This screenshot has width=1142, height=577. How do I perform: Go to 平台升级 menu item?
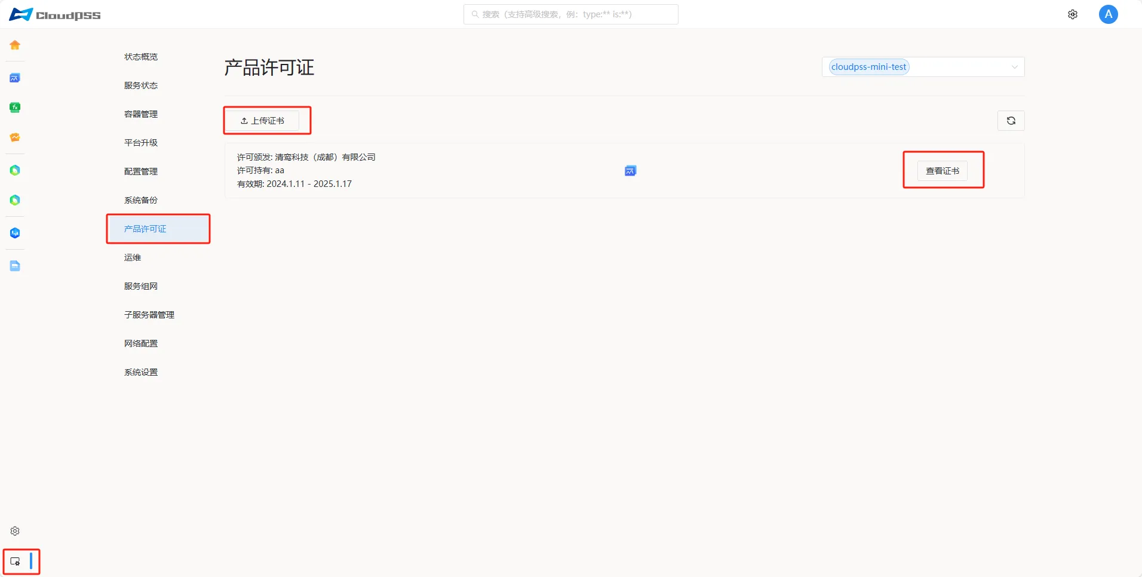click(x=141, y=143)
